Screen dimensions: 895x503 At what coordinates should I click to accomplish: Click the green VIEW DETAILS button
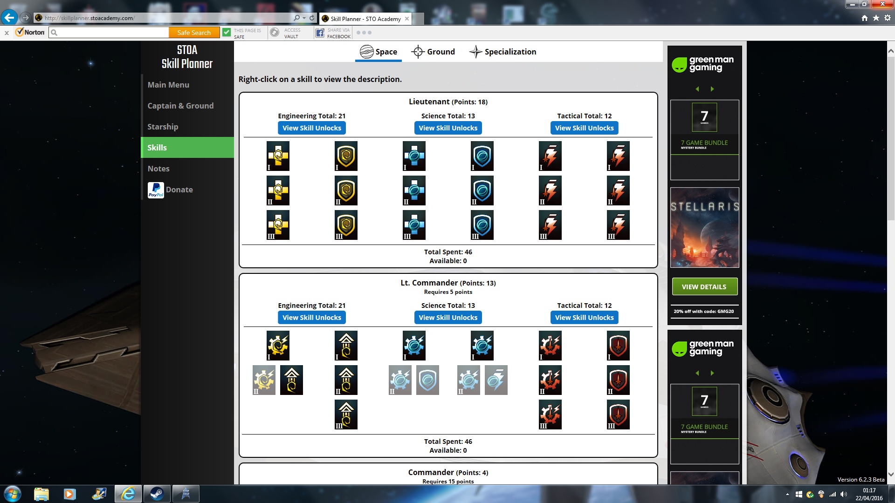point(704,287)
